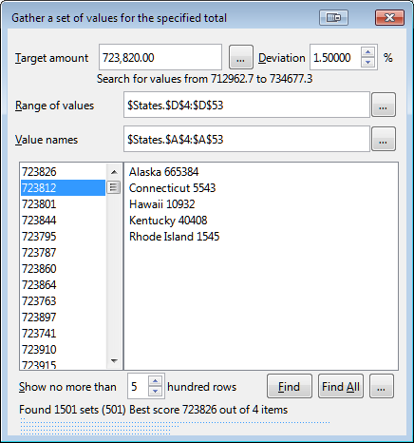This screenshot has height=443, width=414.
Task: Click the results list scroll-down arrow
Action: tap(114, 361)
